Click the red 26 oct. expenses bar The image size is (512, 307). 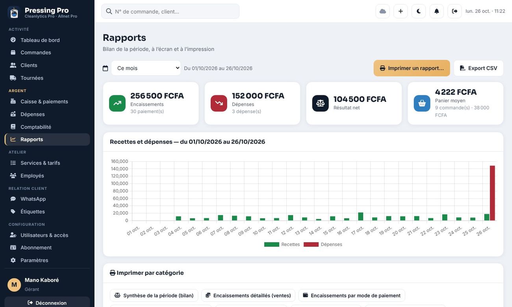pyautogui.click(x=492, y=193)
